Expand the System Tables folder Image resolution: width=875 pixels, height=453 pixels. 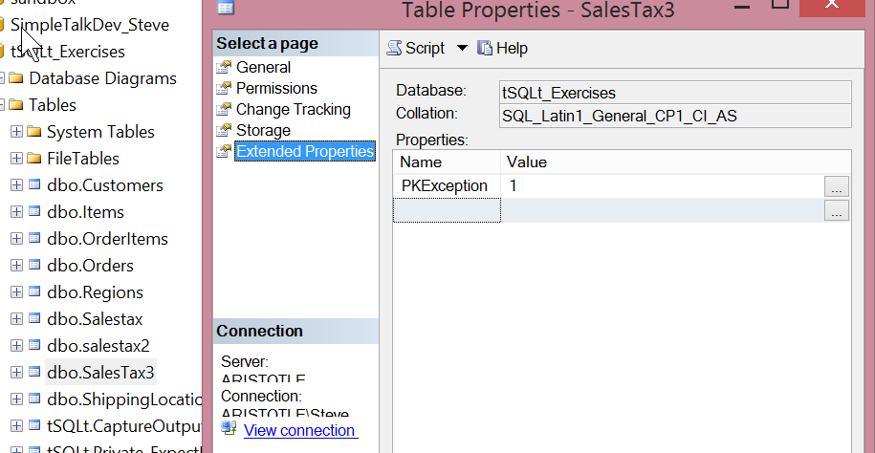[16, 132]
